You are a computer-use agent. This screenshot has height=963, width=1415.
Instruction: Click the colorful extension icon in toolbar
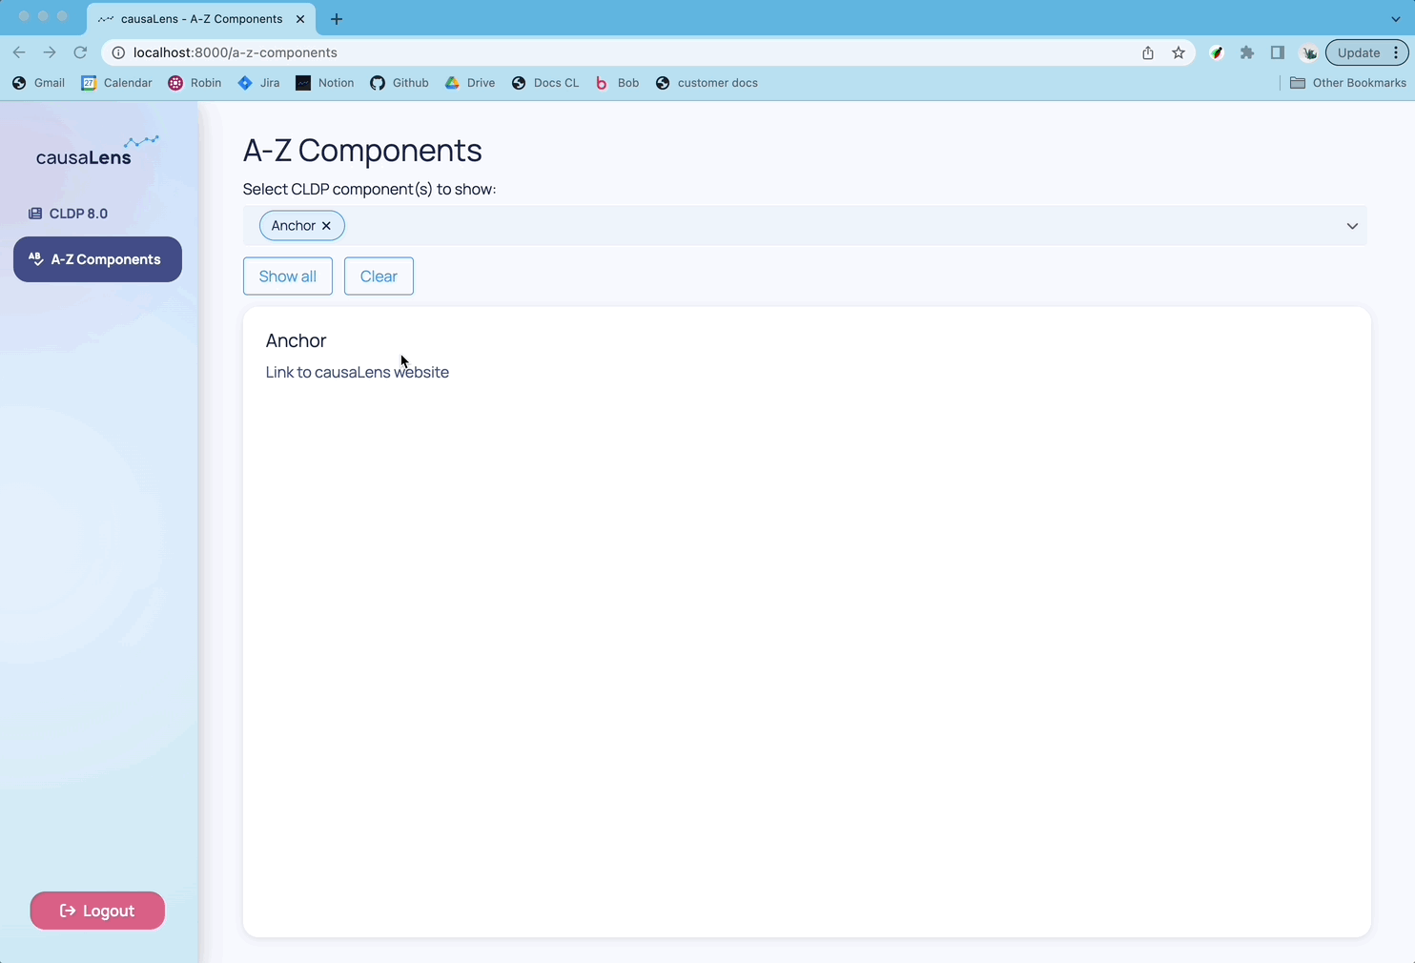pyautogui.click(x=1217, y=52)
